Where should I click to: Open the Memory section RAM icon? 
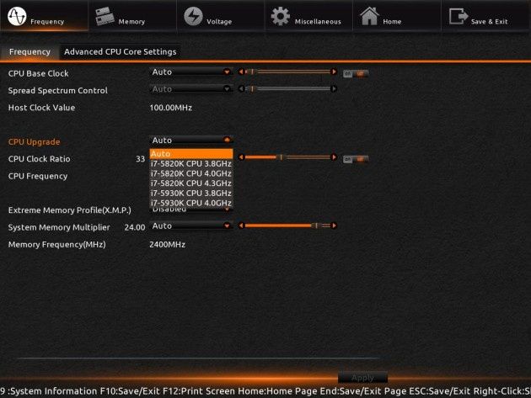105,16
